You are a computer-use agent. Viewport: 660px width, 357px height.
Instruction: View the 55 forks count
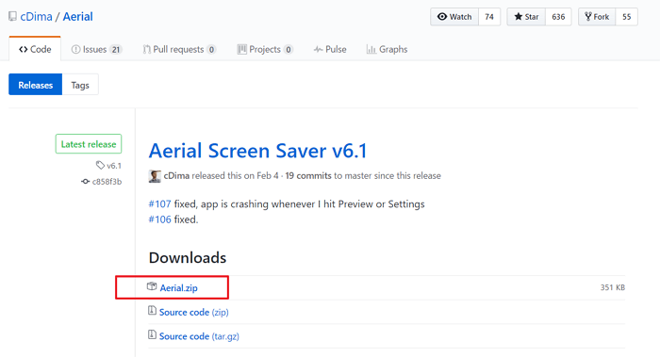tap(627, 17)
